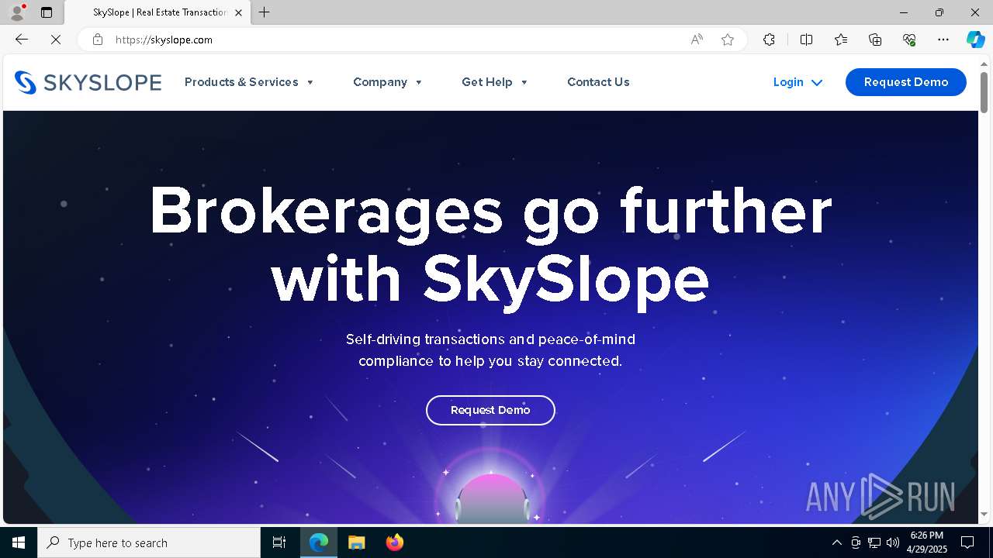Open File Explorer from taskbar
The height and width of the screenshot is (558, 993).
point(356,542)
